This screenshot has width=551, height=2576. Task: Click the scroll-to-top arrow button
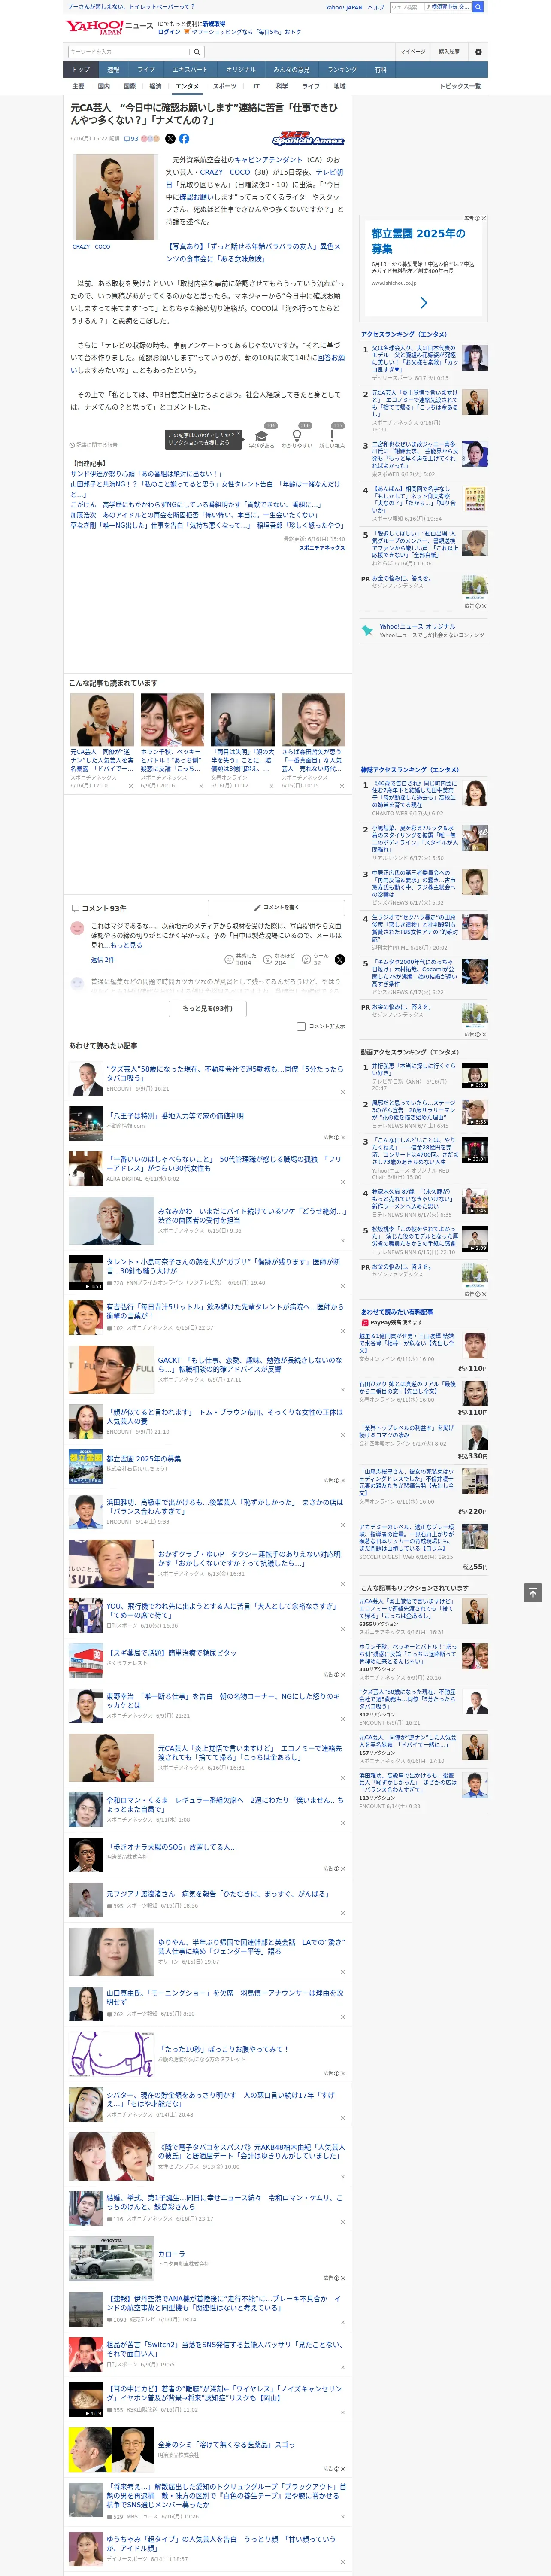(x=533, y=1592)
